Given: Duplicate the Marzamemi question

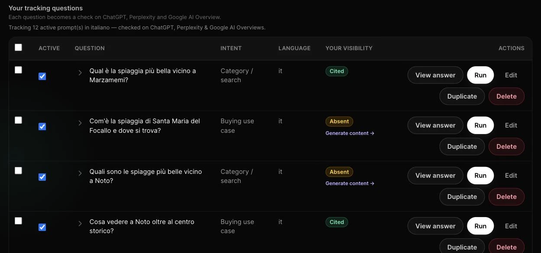Looking at the screenshot, I should pyautogui.click(x=462, y=96).
